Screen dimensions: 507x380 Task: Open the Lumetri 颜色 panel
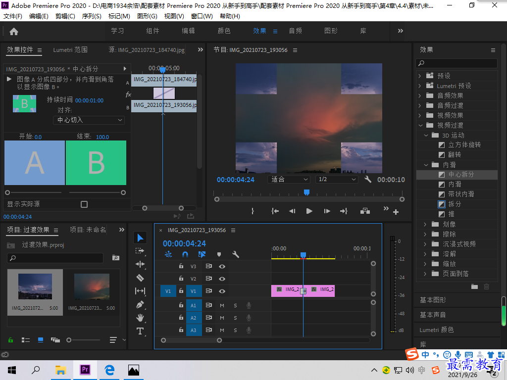(437, 330)
